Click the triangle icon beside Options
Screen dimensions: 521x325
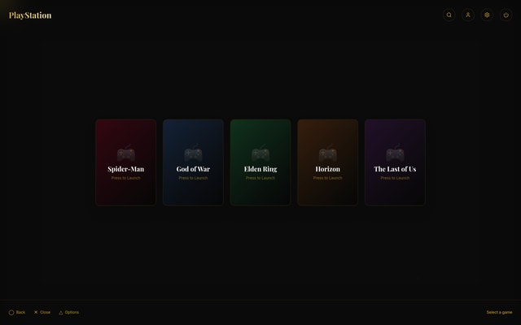pyautogui.click(x=60, y=312)
